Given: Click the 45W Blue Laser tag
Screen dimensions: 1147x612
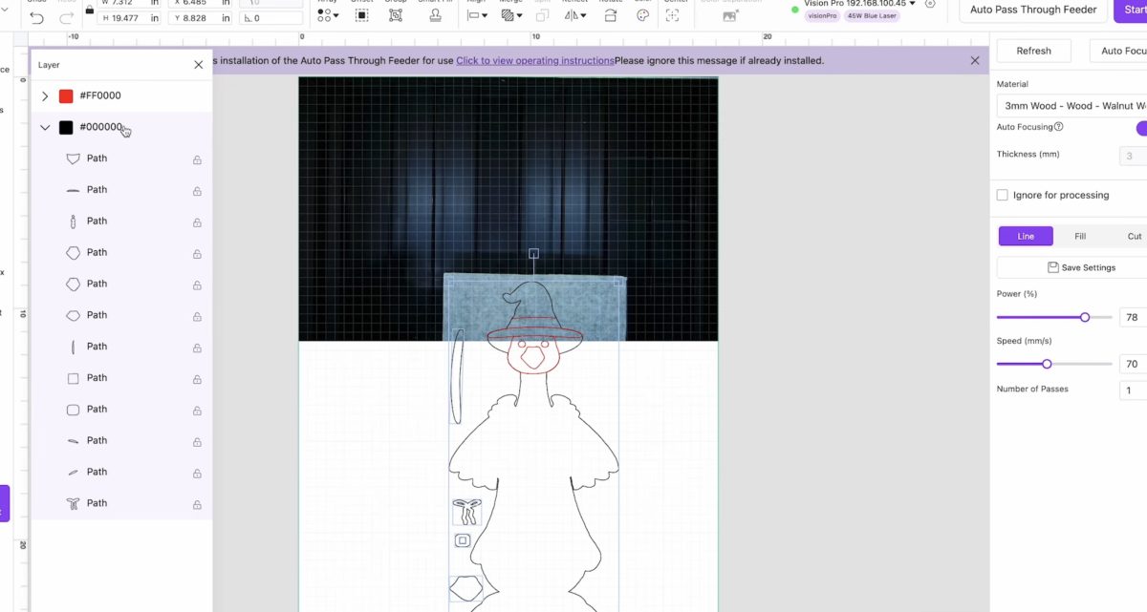Looking at the screenshot, I should coord(873,16).
